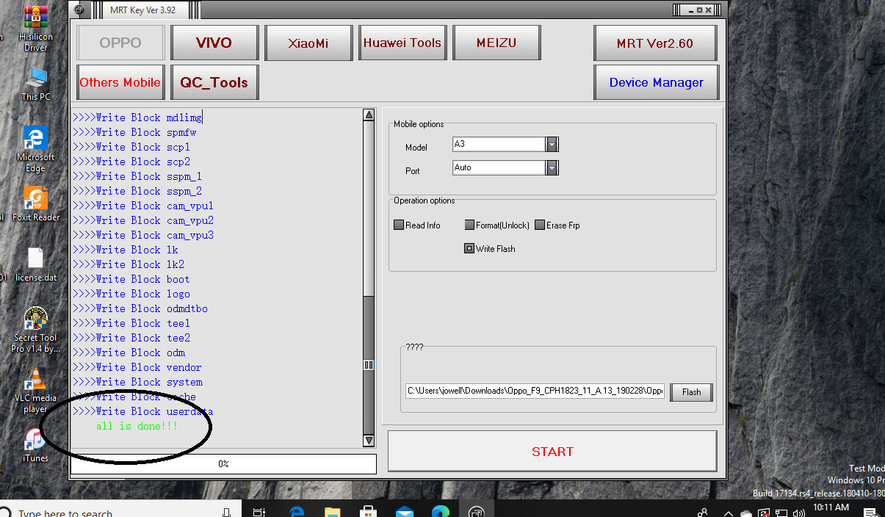Open Task View from the taskbar
885x517 pixels.
[x=259, y=512]
